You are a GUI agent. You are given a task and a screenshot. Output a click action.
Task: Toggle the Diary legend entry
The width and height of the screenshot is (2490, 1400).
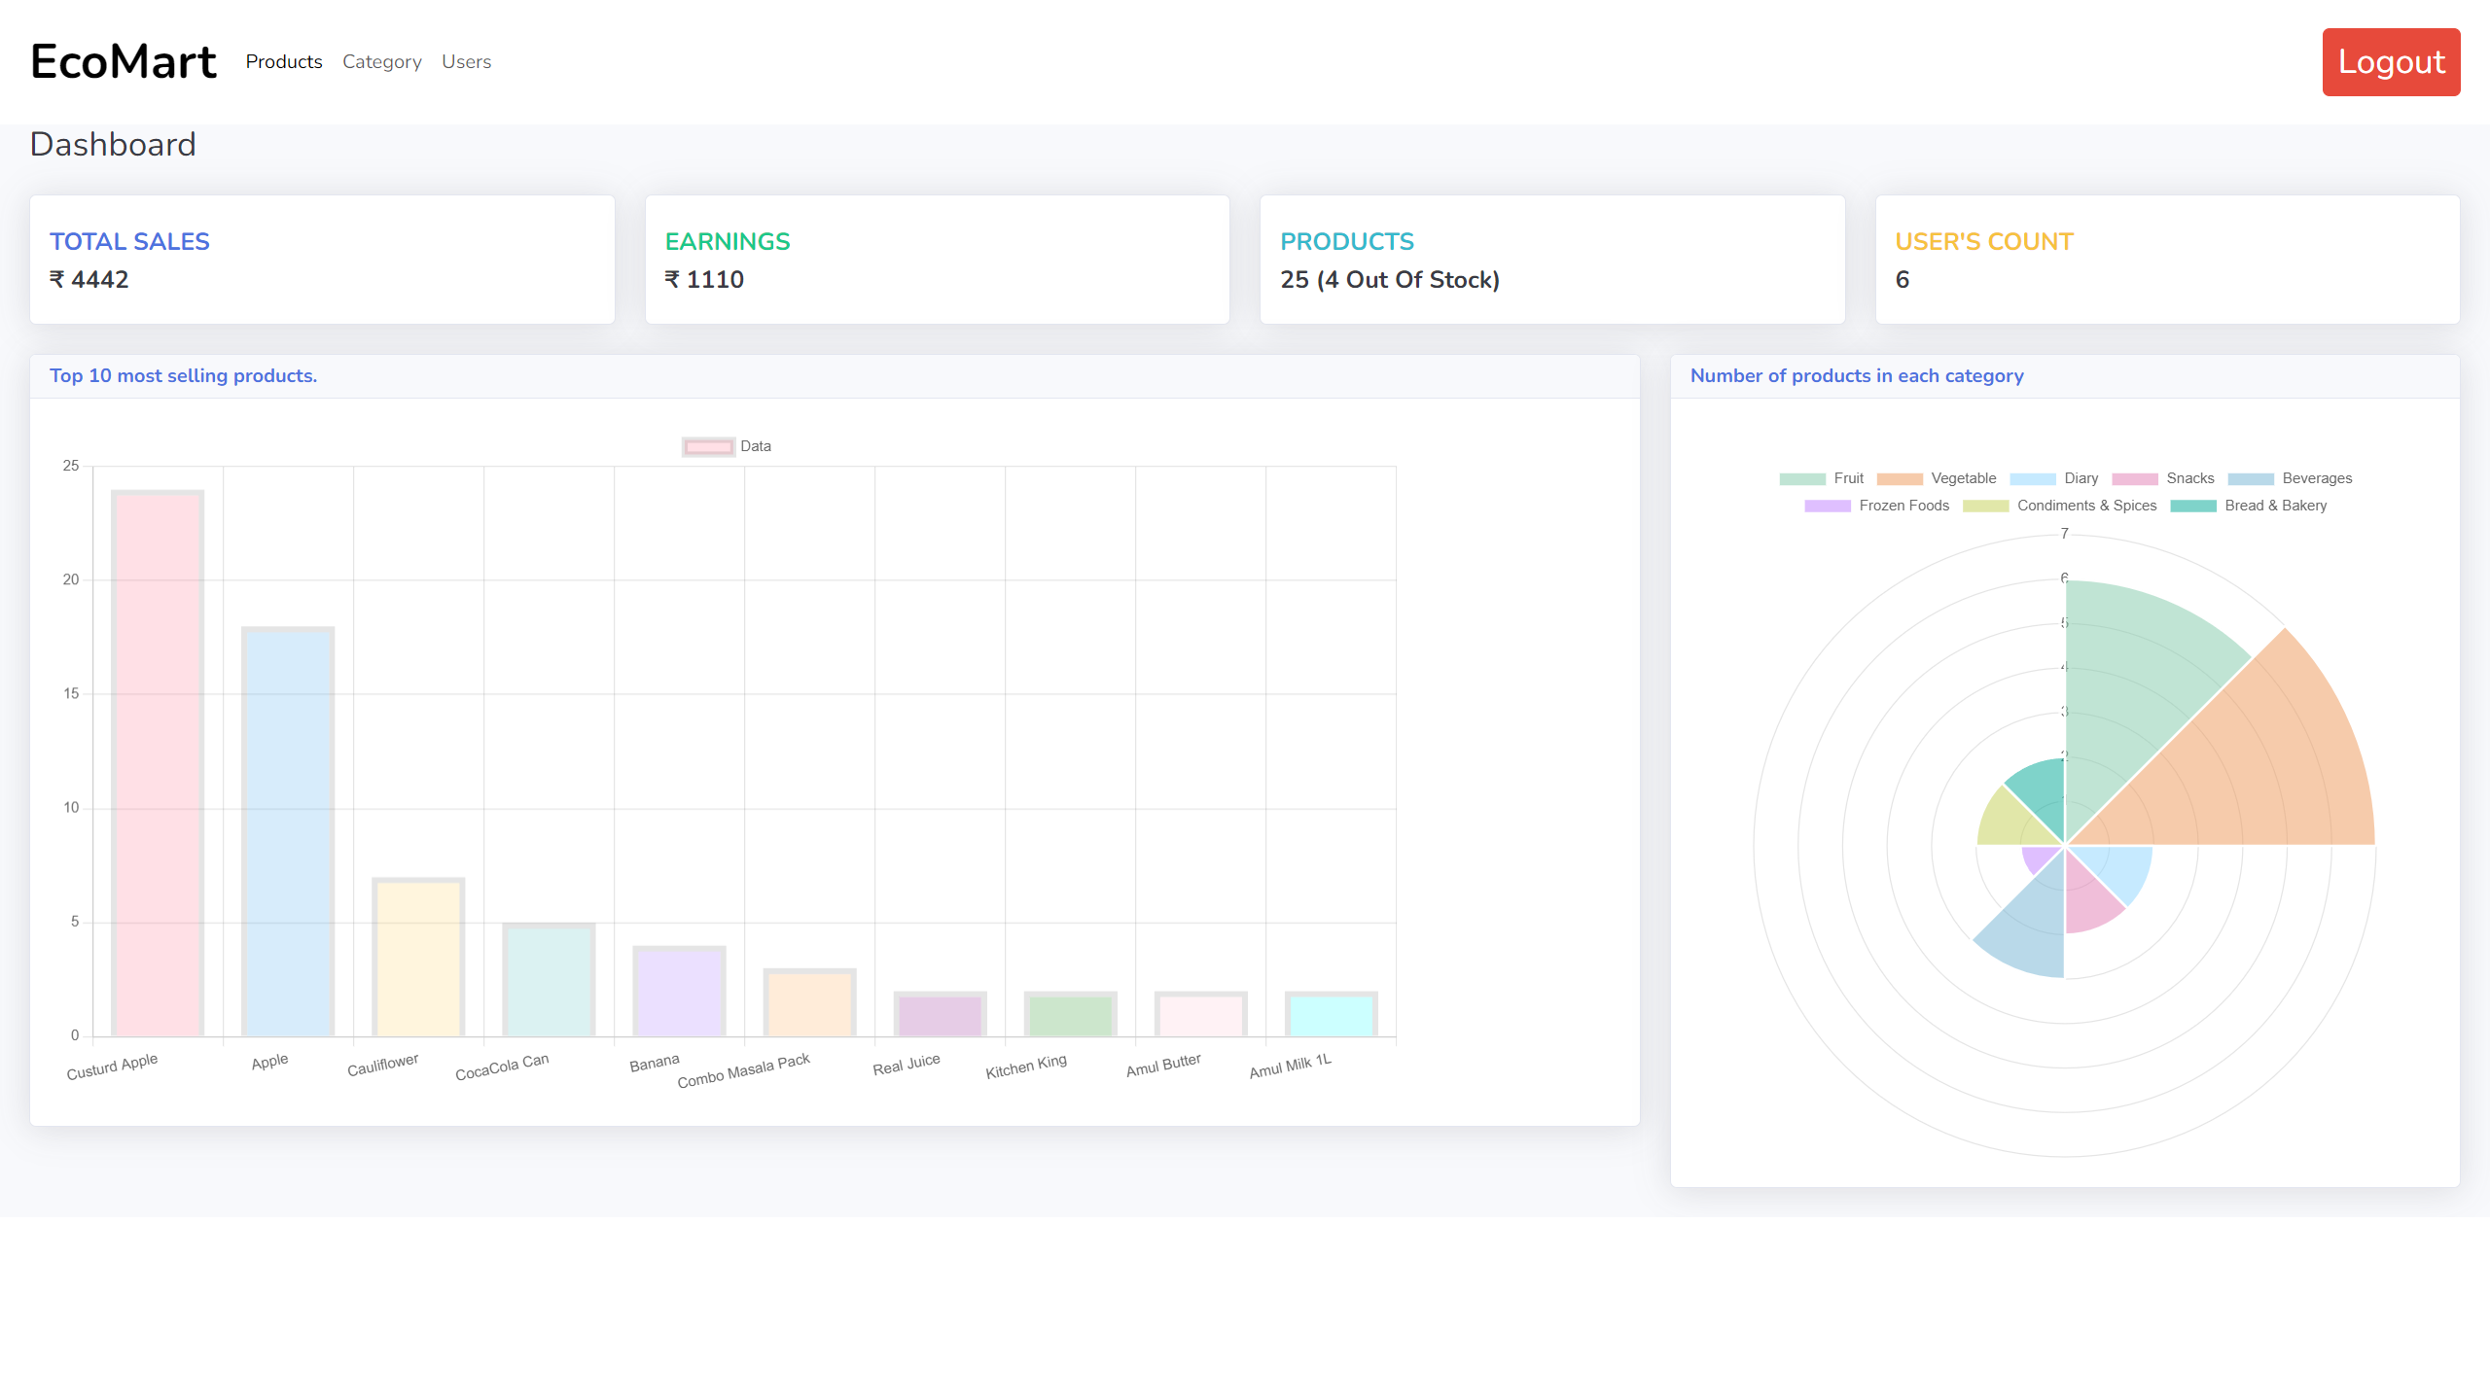[2080, 478]
